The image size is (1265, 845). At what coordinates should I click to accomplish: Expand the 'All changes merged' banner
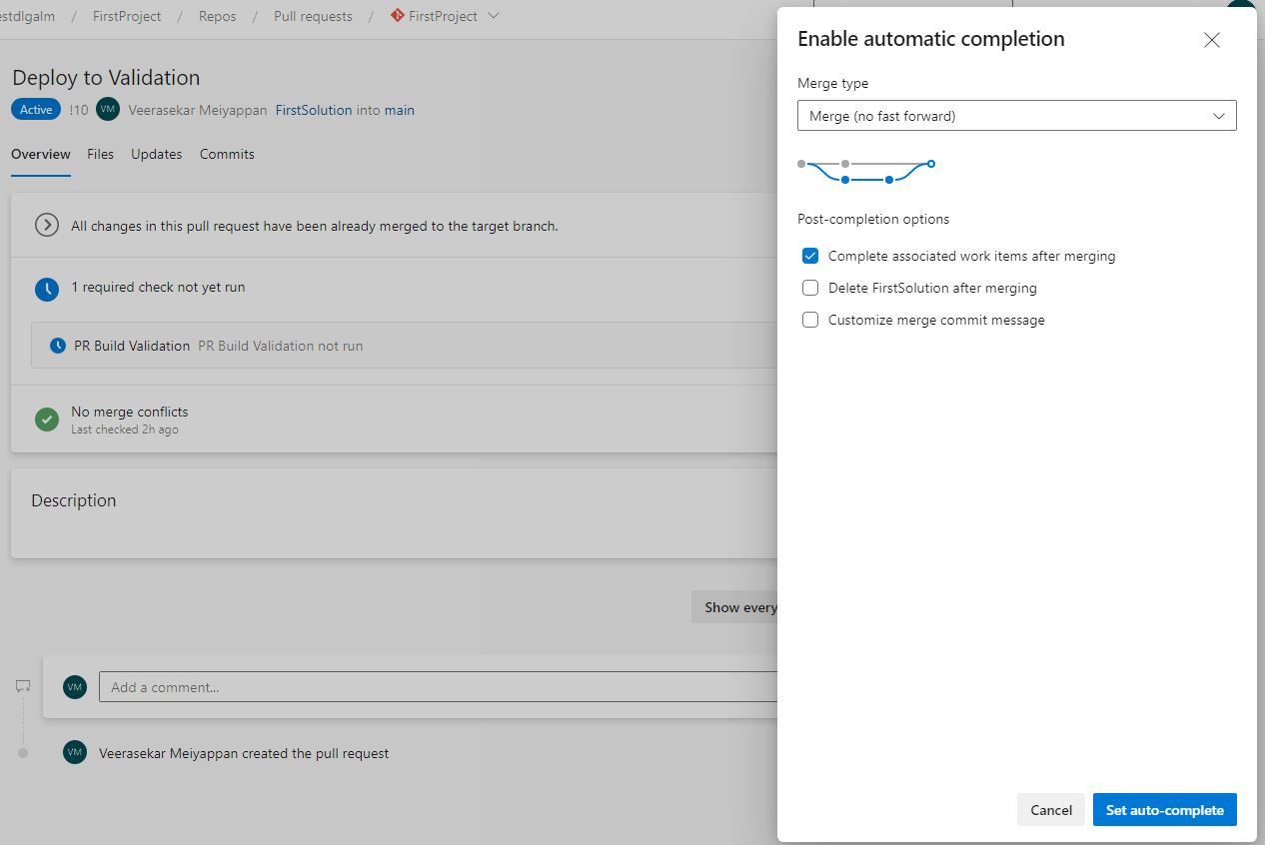46,225
